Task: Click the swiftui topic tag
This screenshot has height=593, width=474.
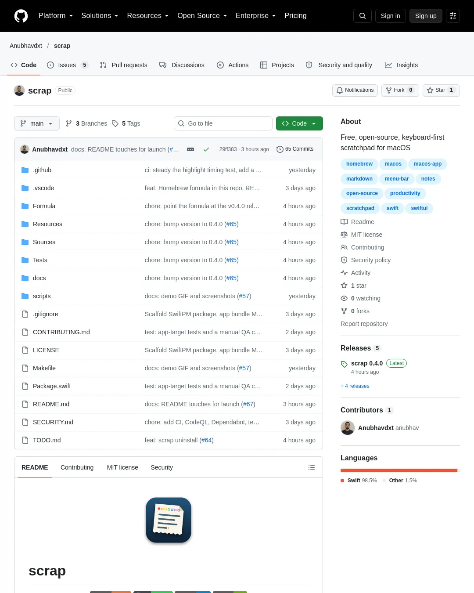Action: 419,208
